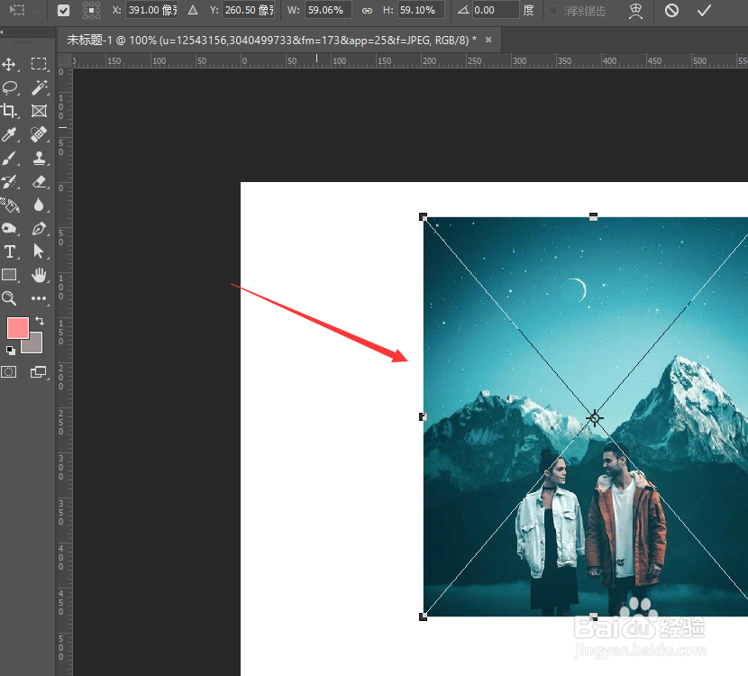The width and height of the screenshot is (748, 676).
Task: Select the Pen tool
Action: [39, 228]
